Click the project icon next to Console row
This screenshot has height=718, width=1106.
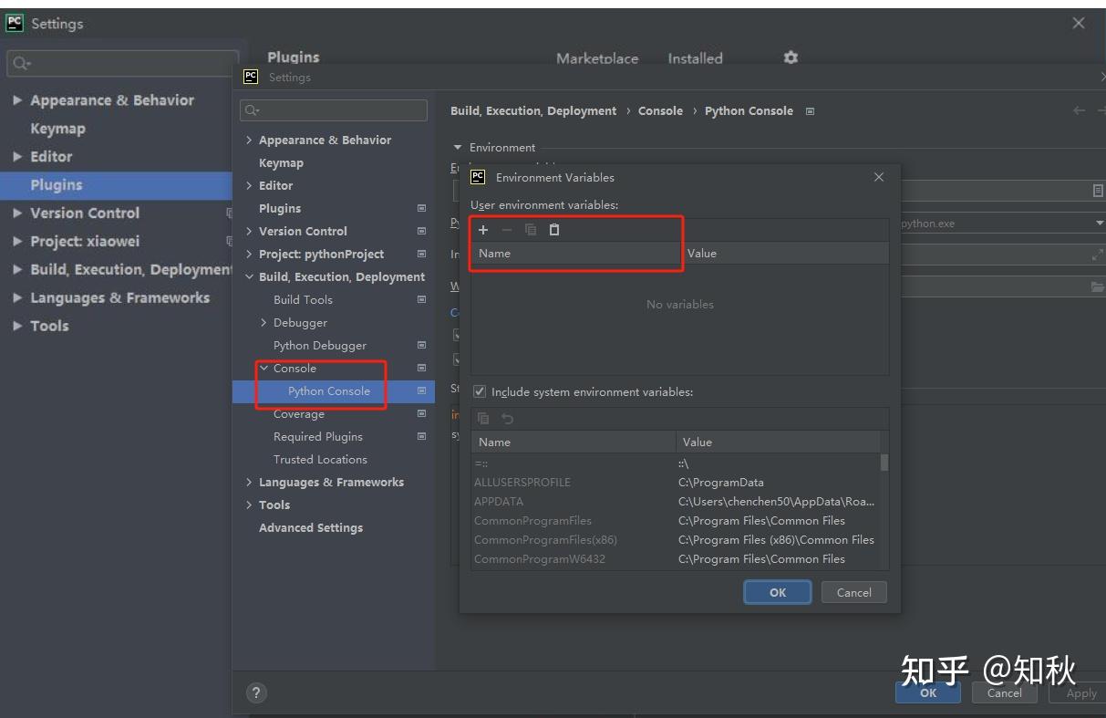pyautogui.click(x=421, y=369)
